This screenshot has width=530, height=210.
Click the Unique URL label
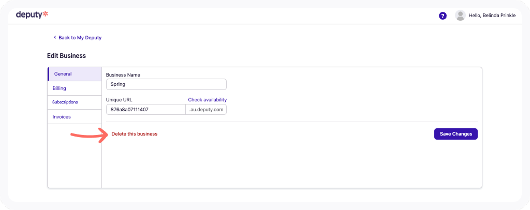(120, 100)
